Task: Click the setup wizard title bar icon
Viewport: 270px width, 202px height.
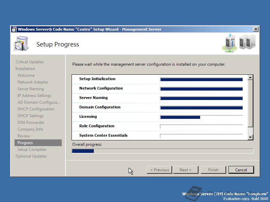Action: coord(14,29)
